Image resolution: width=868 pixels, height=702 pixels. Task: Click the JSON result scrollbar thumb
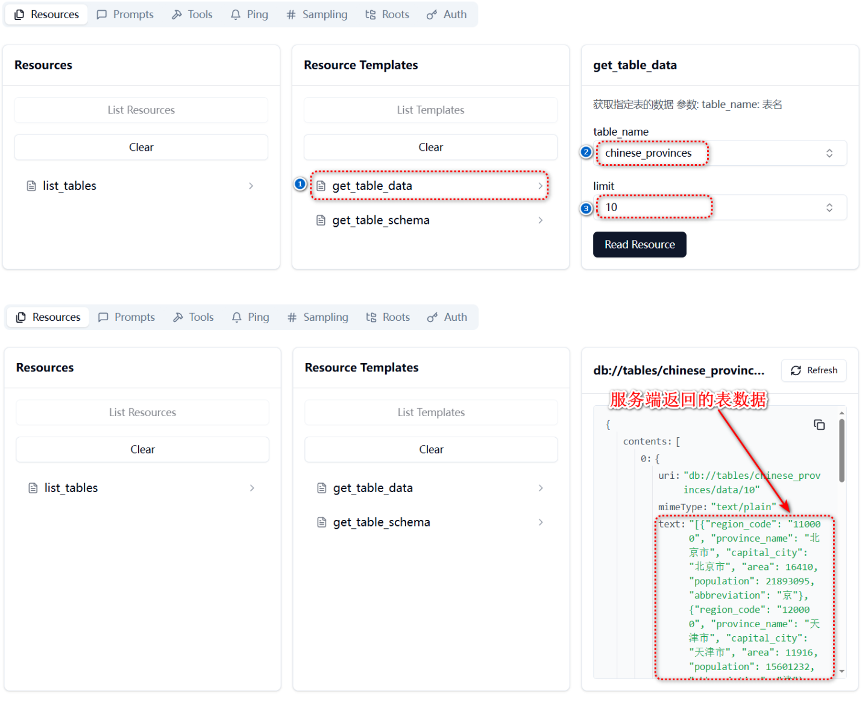click(841, 451)
